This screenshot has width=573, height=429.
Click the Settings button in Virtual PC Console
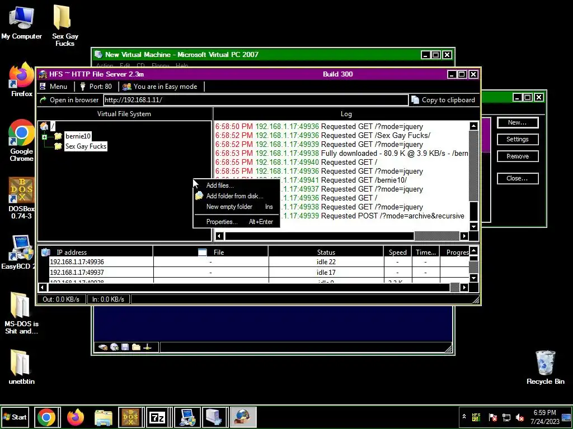(518, 139)
